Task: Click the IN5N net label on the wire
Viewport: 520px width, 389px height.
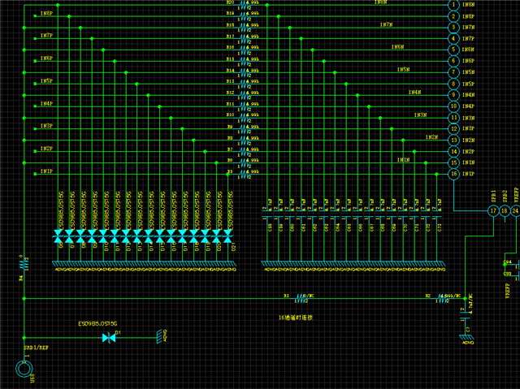Action: click(403, 69)
